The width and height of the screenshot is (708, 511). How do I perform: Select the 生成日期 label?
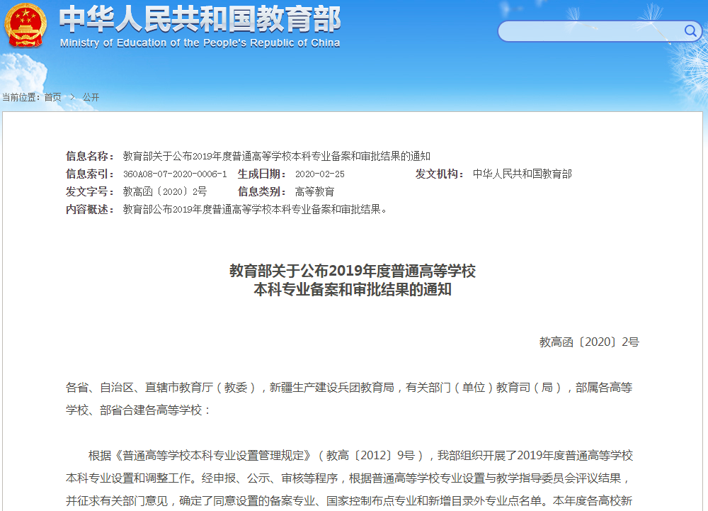(262, 174)
